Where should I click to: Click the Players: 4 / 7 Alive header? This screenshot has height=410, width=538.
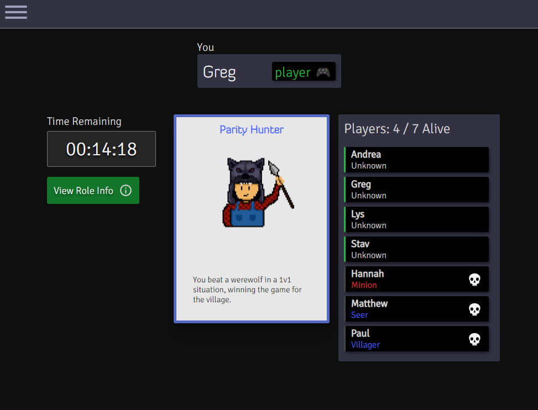(x=397, y=129)
